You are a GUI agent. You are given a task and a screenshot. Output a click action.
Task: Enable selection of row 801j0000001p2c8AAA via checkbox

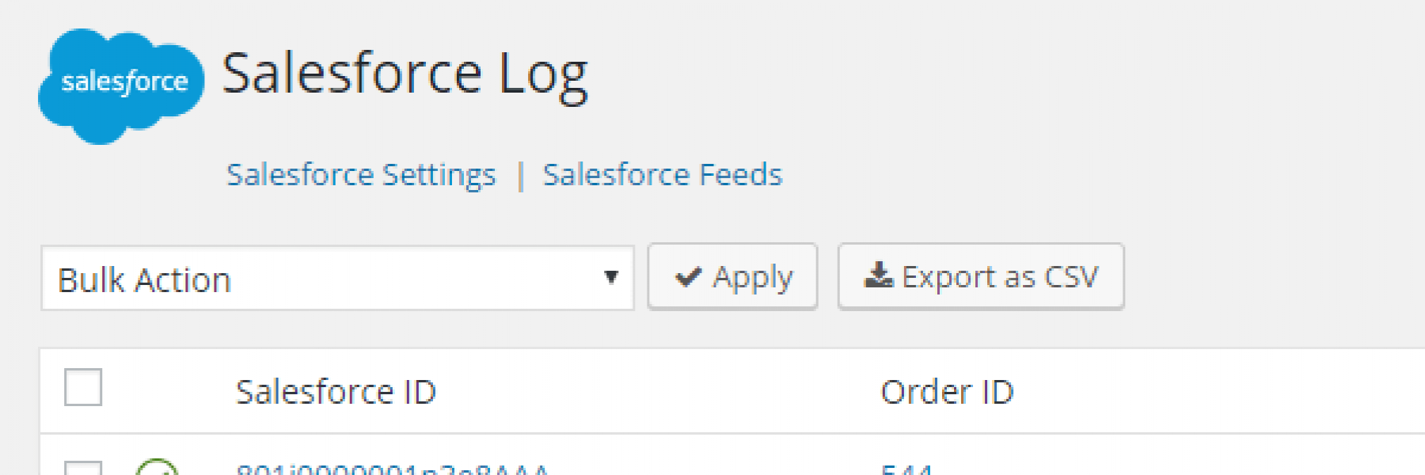point(82,468)
